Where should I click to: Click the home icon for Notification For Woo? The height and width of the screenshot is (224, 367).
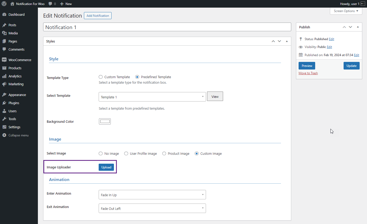point(12,4)
